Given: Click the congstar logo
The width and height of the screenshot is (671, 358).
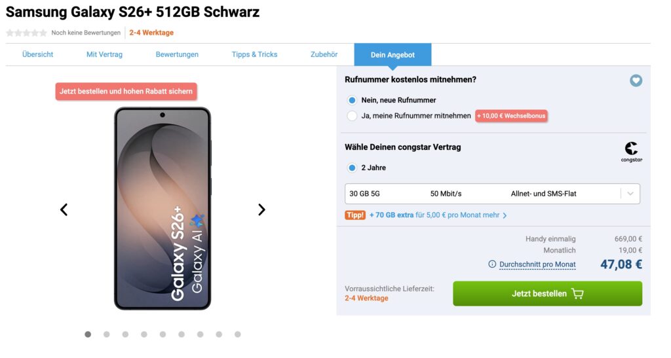Looking at the screenshot, I should pyautogui.click(x=631, y=152).
